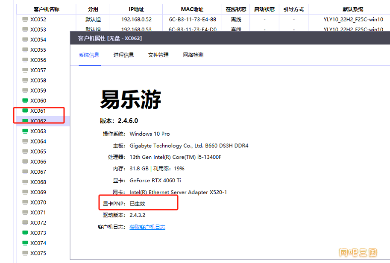Click the 分组 column header

pyautogui.click(x=93, y=9)
